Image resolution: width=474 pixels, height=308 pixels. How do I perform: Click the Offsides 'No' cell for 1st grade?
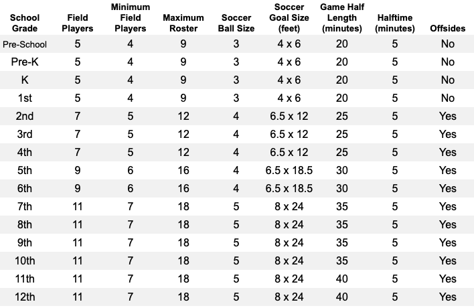(448, 98)
